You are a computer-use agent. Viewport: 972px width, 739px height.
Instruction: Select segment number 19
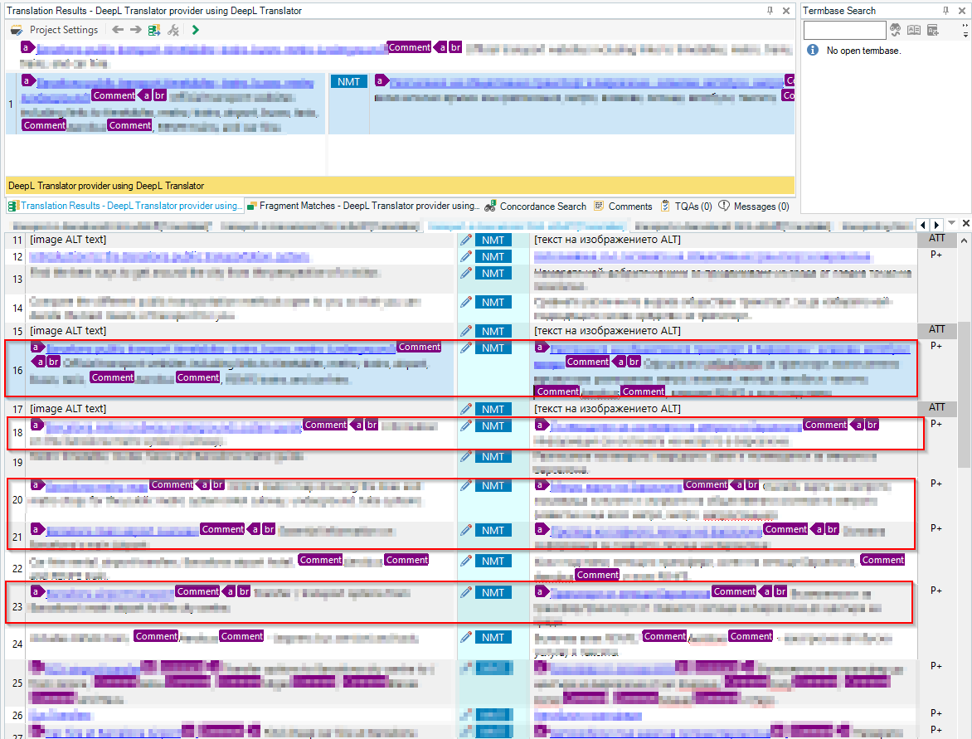pos(17,463)
